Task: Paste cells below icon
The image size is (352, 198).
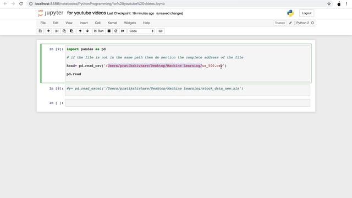Action: point(71,31)
